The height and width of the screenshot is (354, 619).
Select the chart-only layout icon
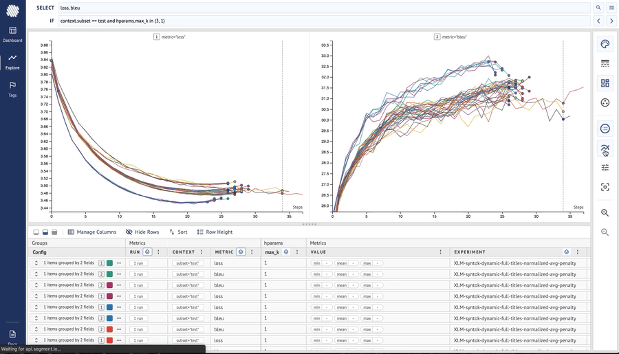(36, 232)
